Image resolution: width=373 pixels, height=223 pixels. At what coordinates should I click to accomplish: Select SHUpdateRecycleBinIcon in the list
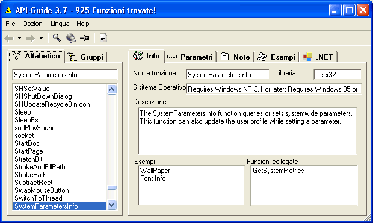[60, 104]
